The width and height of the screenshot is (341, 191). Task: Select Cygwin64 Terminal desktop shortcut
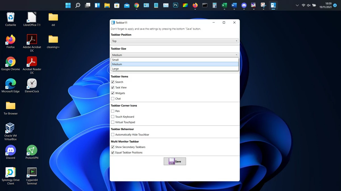click(x=32, y=176)
